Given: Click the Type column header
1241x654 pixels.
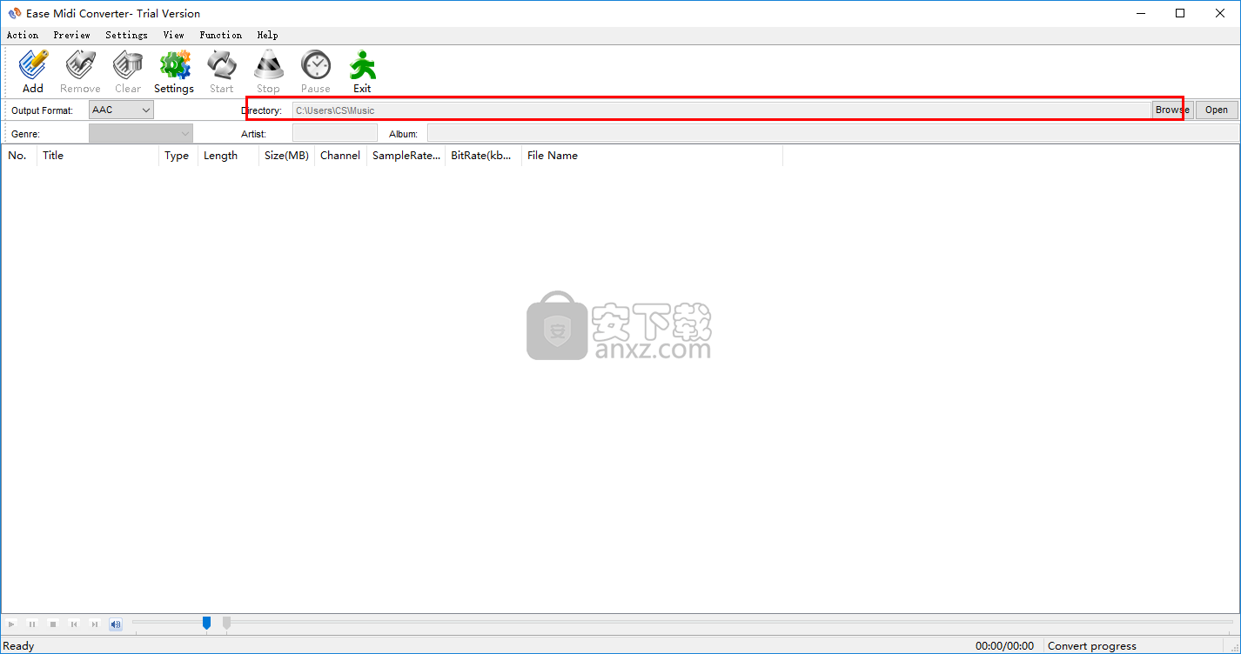Looking at the screenshot, I should (178, 156).
